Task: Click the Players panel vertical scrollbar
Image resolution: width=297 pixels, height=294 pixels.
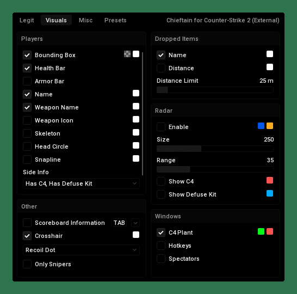Action: coord(143,114)
